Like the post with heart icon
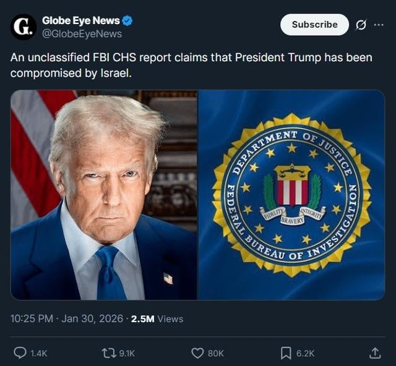The width and height of the screenshot is (396, 366). click(197, 353)
